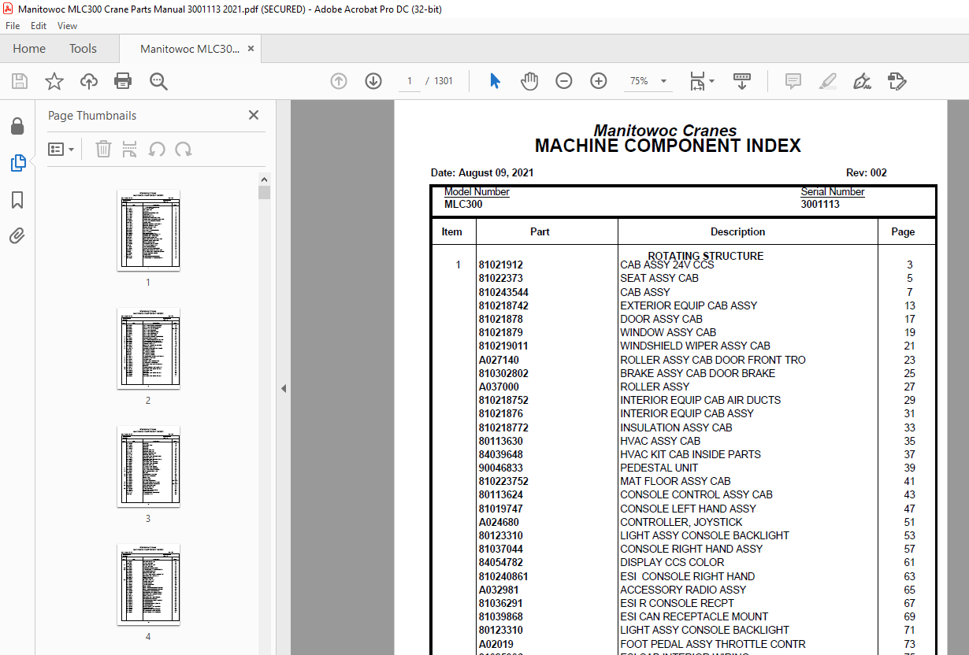
Task: Collapse the navigation pane arrow
Action: (283, 388)
